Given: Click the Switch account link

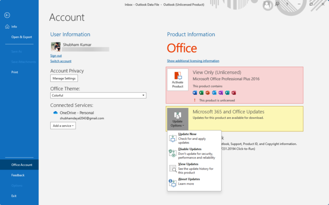Looking at the screenshot, I should pos(61,61).
